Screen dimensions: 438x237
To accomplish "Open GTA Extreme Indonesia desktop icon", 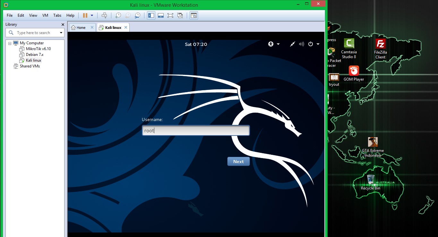I will tap(373, 147).
